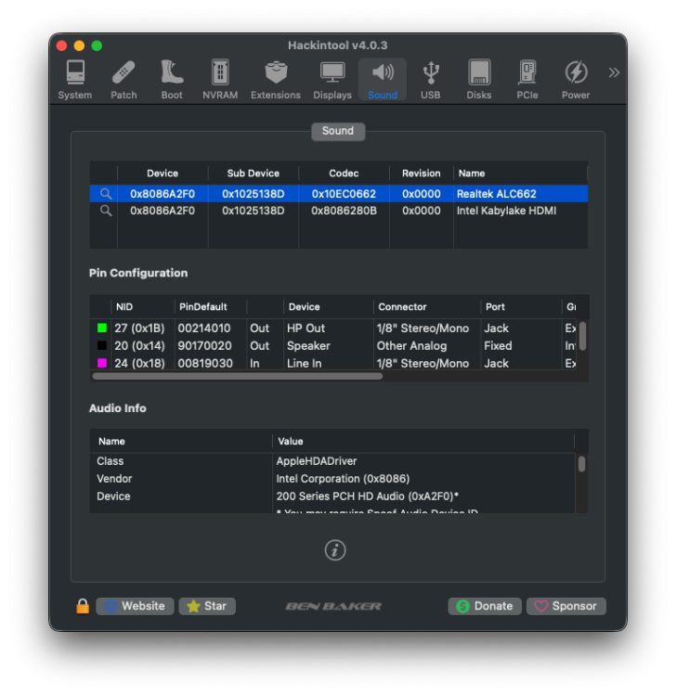Click the Revision column header
This screenshot has width=676, height=696.
point(421,174)
